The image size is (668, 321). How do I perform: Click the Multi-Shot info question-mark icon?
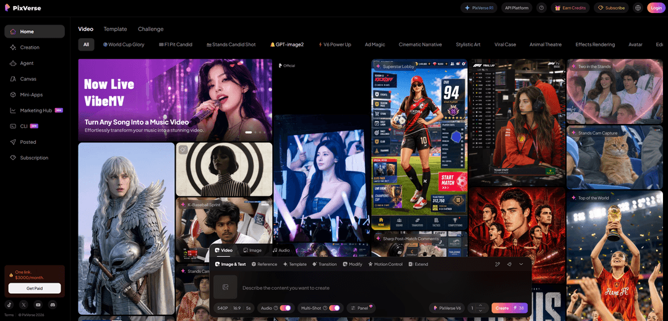pyautogui.click(x=325, y=308)
